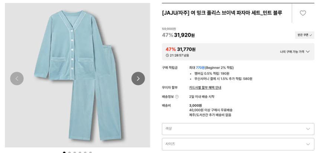Select the first active carousel dot
Screen dimensions: 316x153
(64, 152)
